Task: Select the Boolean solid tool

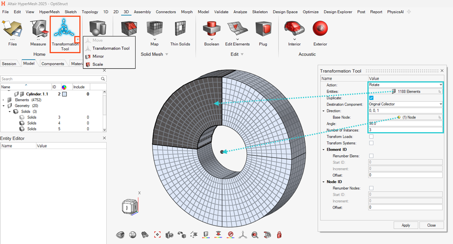Action: click(211, 29)
